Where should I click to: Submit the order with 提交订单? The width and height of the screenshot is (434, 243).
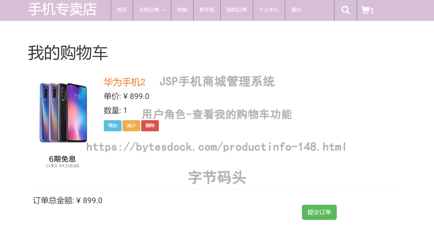click(x=319, y=212)
